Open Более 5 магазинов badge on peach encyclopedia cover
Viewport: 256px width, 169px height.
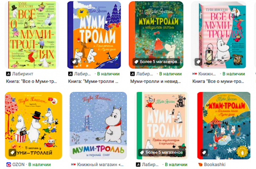(161, 153)
